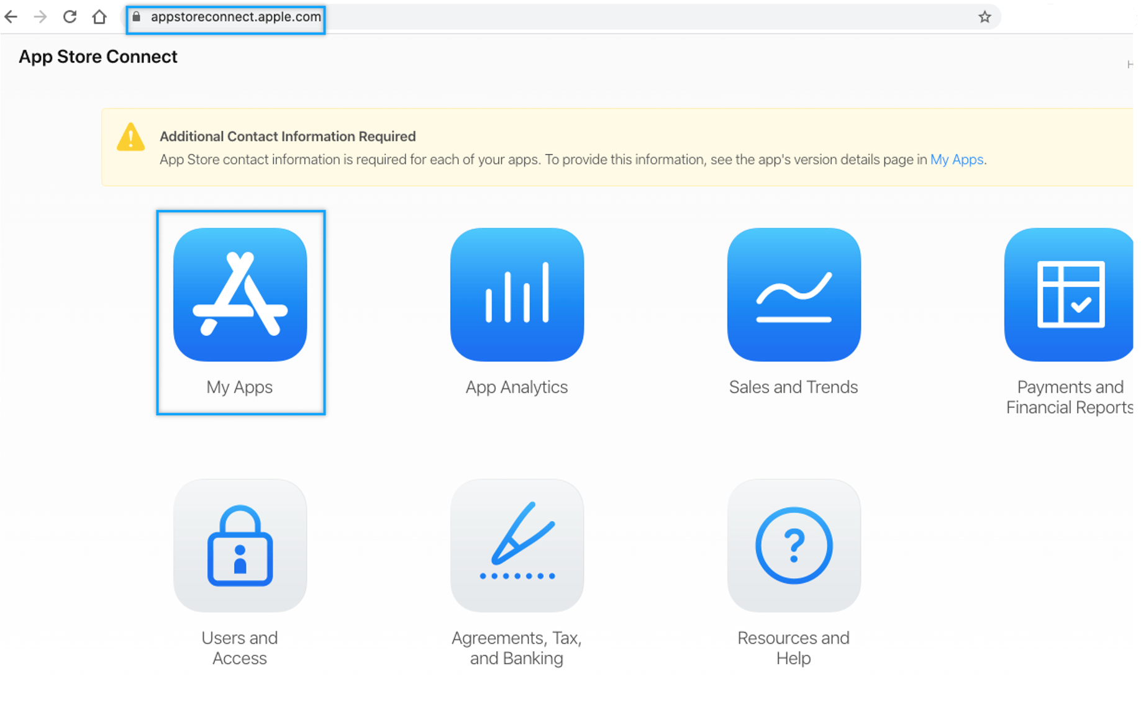This screenshot has width=1141, height=702.
Task: Click the "Sales and Trends" text label
Action: (793, 387)
